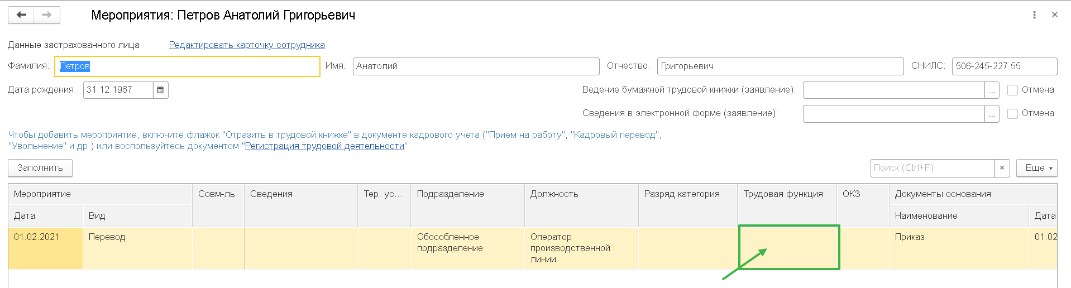The image size is (1071, 288).
Task: Open selection for бумажной трудовой книжки заявление
Action: click(x=992, y=90)
